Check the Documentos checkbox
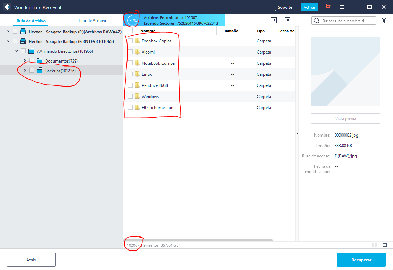Image resolution: width=393 pixels, height=270 pixels. click(32, 61)
